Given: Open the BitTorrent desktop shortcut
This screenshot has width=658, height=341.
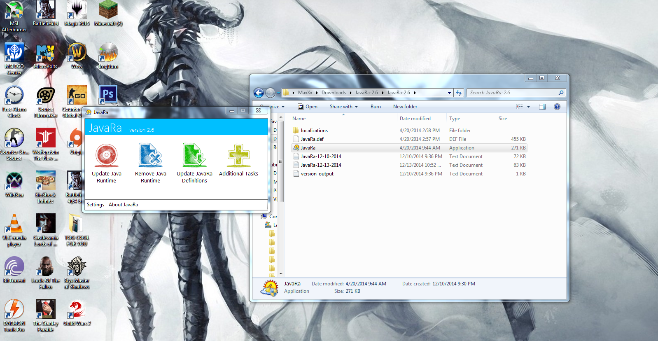Looking at the screenshot, I should 14,270.
